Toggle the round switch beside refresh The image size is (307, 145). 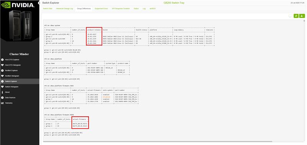coord(290,16)
